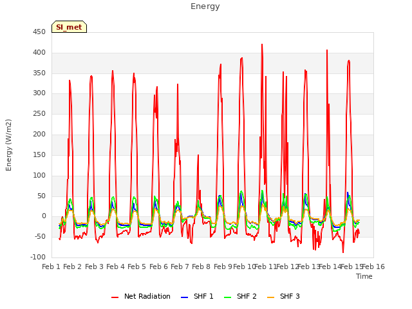Image resolution: width=412 pixels, height=309 pixels.
Task: Click the Feb 2 x-axis tick label
Action: pos(73,267)
